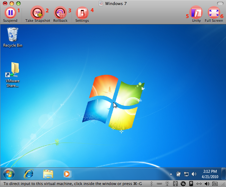Click the document proxy icon in the title bar

101,3
